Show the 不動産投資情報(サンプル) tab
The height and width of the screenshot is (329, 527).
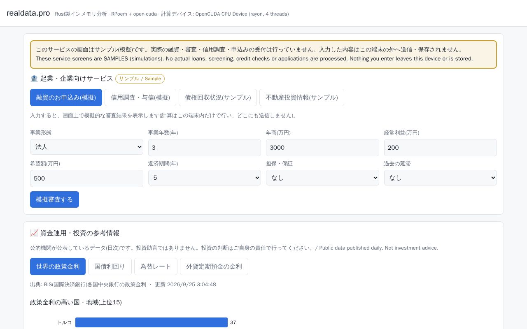(x=302, y=97)
